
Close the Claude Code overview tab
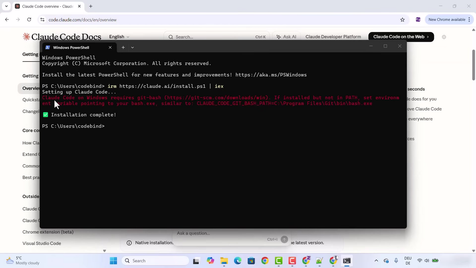[79, 6]
